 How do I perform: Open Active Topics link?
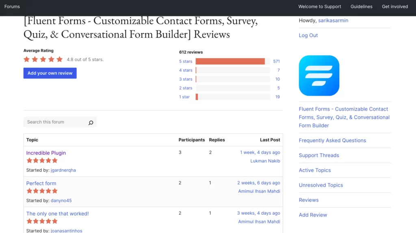[315, 170]
